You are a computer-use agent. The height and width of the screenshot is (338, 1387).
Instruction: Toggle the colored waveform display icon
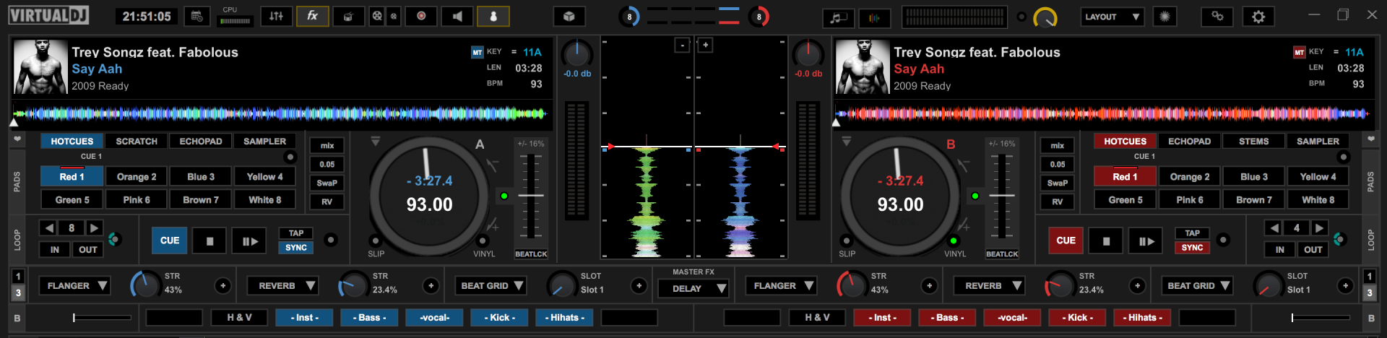tap(875, 17)
